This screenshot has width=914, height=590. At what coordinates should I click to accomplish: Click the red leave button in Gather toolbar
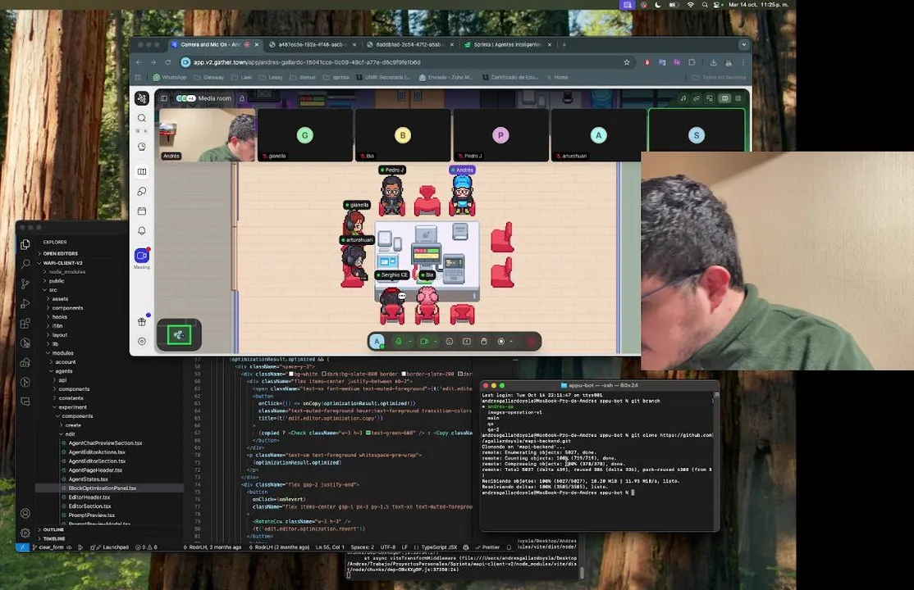[532, 342]
